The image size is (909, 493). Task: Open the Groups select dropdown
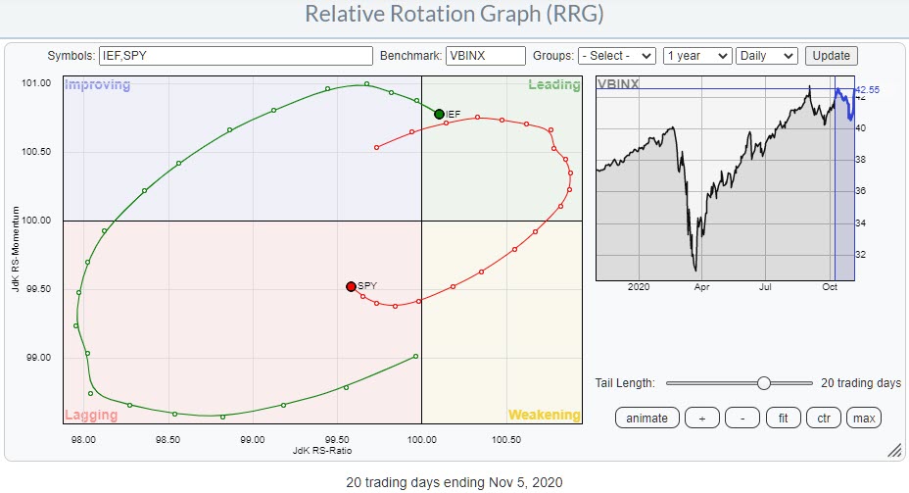click(x=616, y=56)
